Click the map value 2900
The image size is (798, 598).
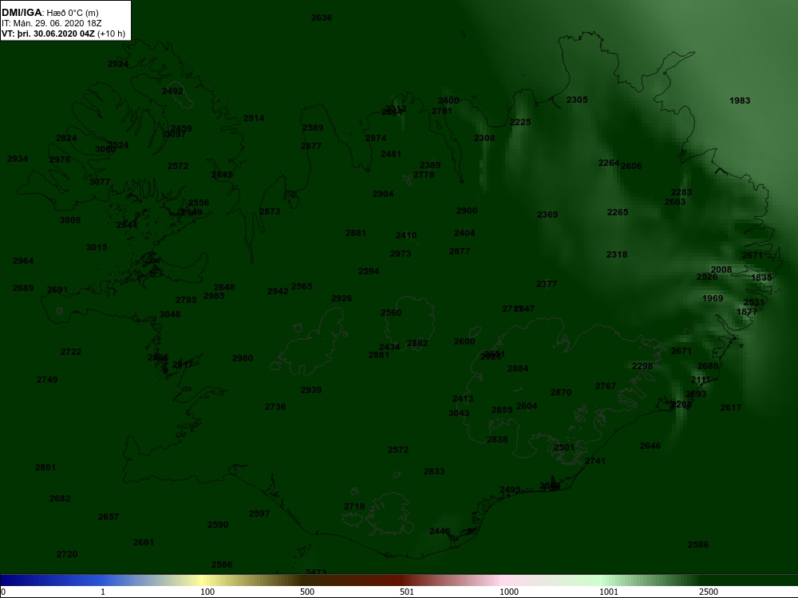coord(467,210)
